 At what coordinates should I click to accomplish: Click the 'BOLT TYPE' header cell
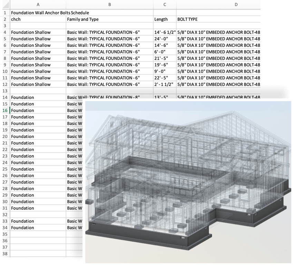[x=218, y=19]
